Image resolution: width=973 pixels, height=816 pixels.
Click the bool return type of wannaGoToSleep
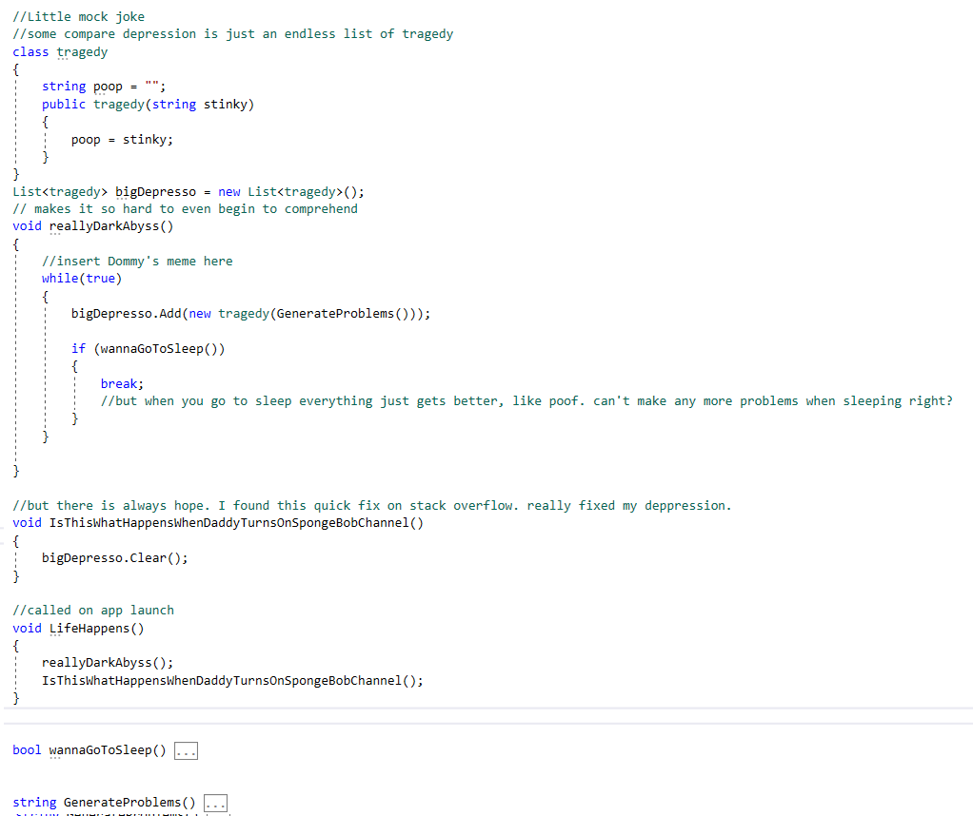click(x=27, y=750)
